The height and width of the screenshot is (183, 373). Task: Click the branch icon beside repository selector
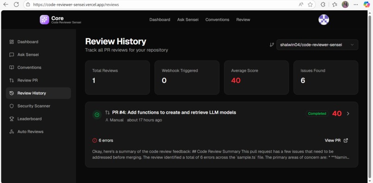pyautogui.click(x=272, y=44)
